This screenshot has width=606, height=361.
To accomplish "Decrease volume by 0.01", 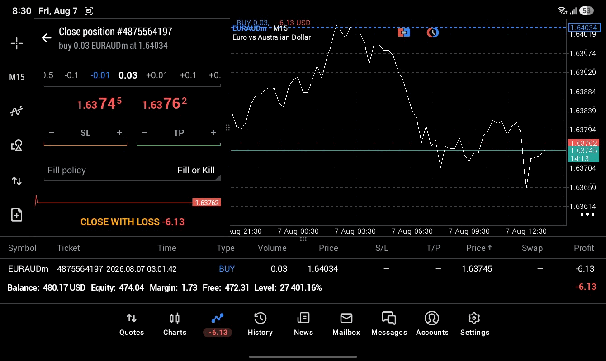I will [x=100, y=75].
